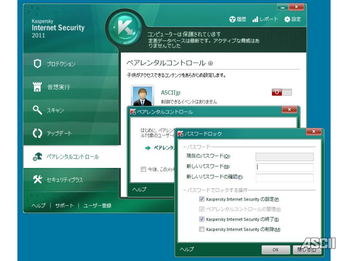The height and width of the screenshot is (261, 348).
Task: Click the ユーザー登録 link in the footer
Action: pyautogui.click(x=97, y=205)
